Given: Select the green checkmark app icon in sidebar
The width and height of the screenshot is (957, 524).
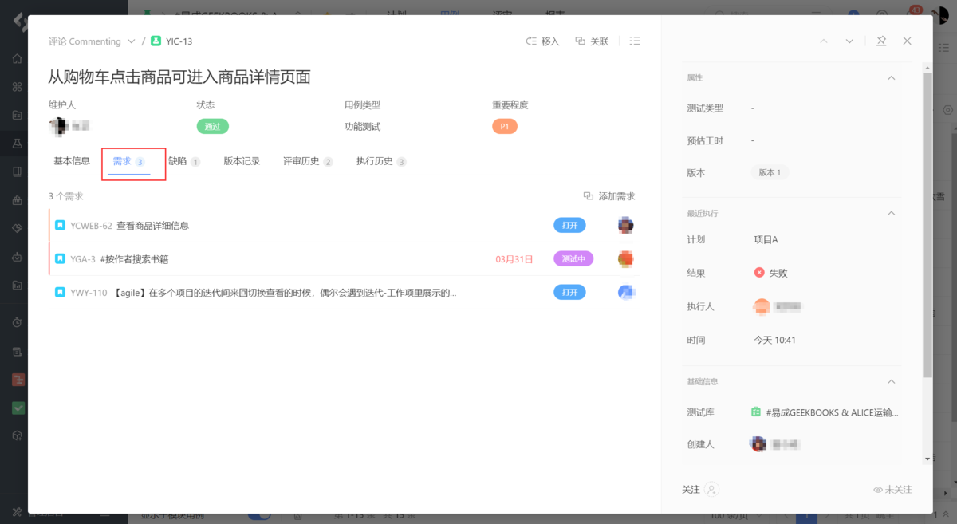Looking at the screenshot, I should [x=18, y=408].
